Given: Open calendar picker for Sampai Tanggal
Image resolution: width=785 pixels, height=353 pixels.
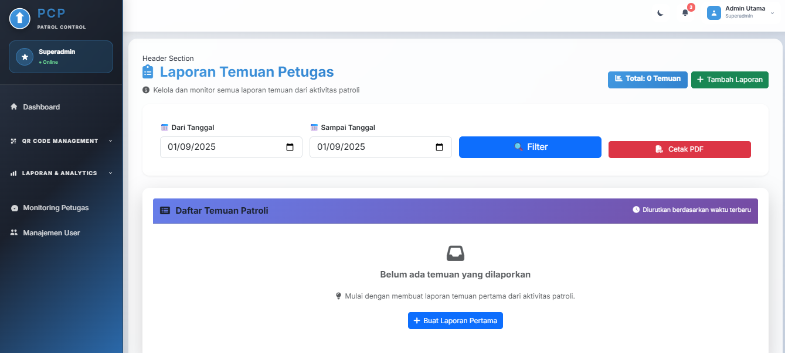Looking at the screenshot, I should 439,148.
